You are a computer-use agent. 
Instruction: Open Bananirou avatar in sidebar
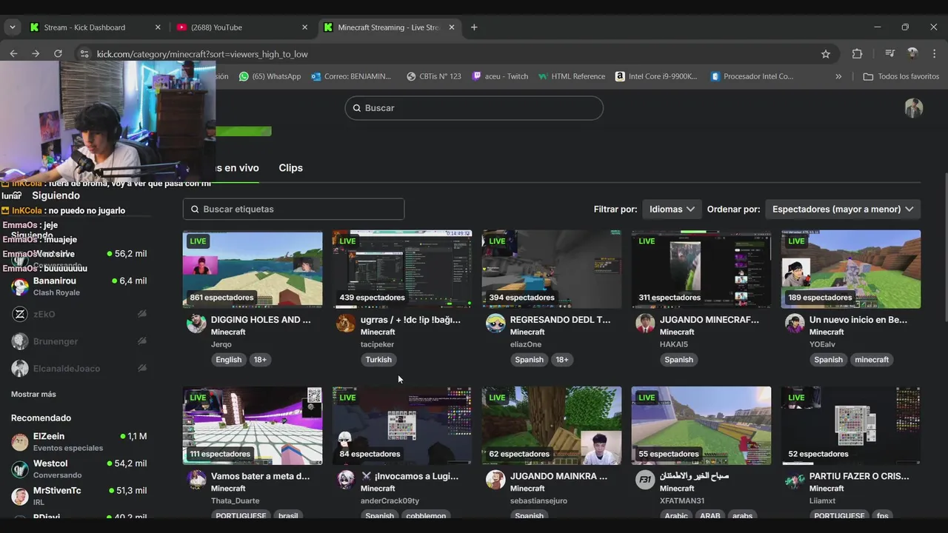20,286
